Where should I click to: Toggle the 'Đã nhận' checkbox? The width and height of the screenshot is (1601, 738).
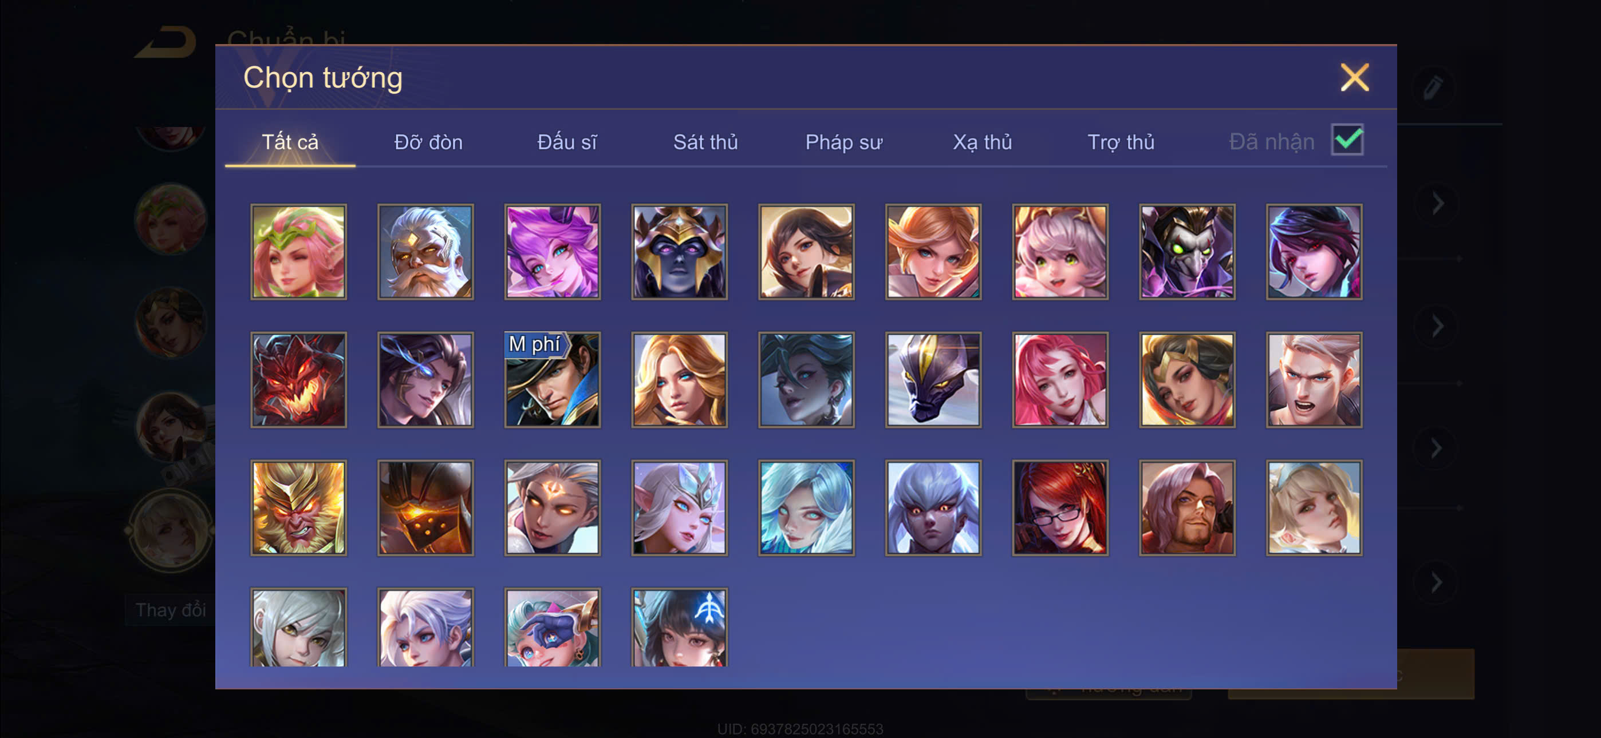1347,140
